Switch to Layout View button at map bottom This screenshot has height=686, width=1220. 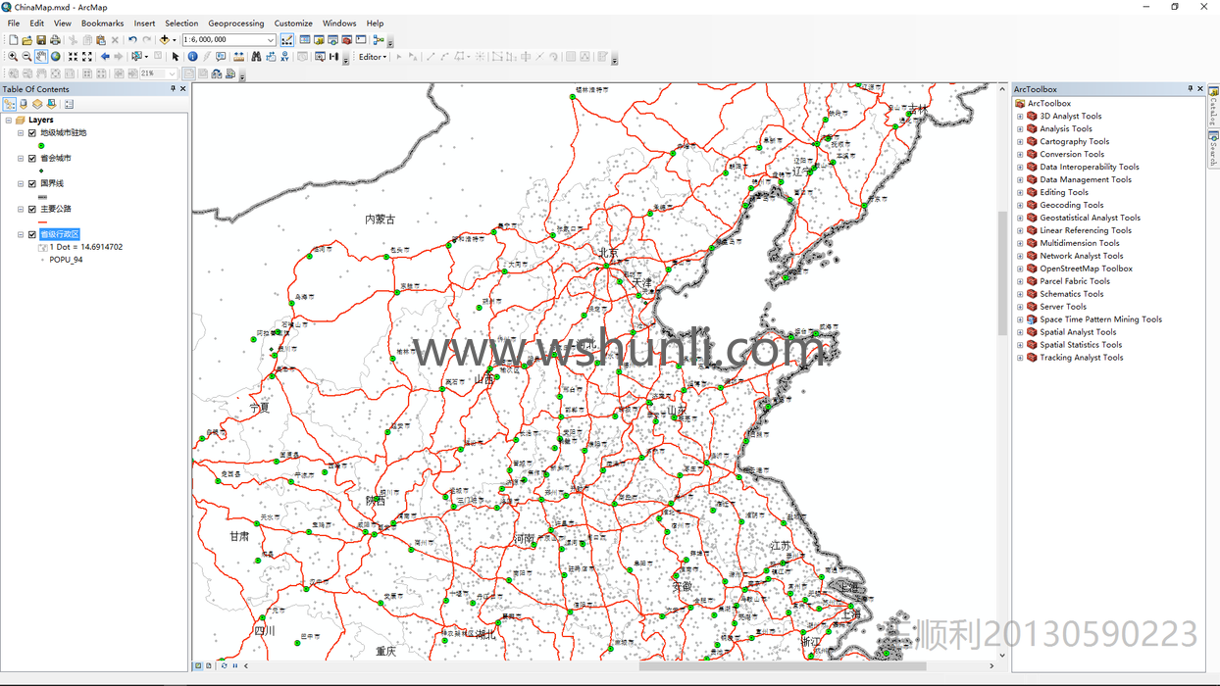[x=209, y=666]
